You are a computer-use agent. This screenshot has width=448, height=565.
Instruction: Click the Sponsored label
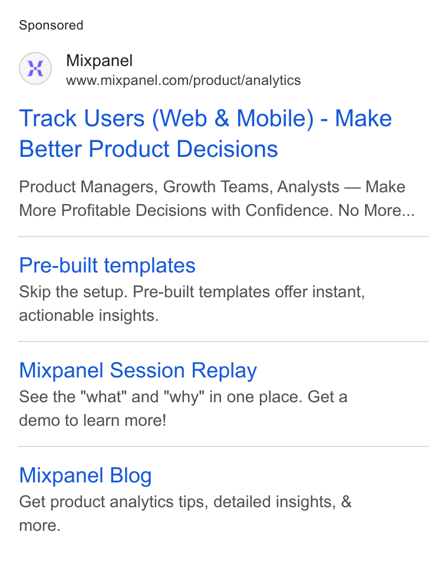pos(51,25)
